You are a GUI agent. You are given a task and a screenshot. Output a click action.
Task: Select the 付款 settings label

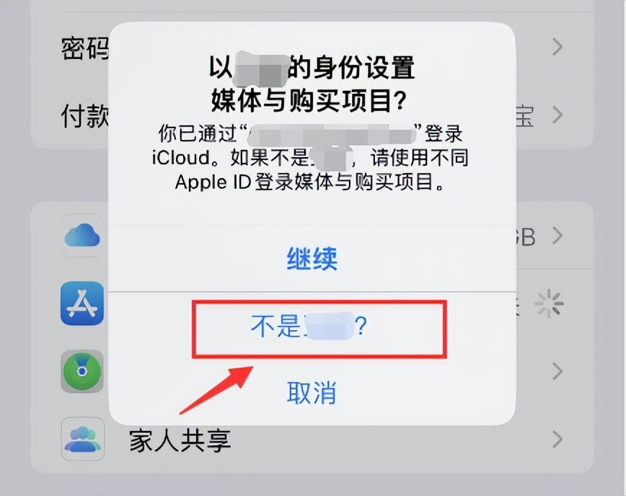(x=85, y=116)
